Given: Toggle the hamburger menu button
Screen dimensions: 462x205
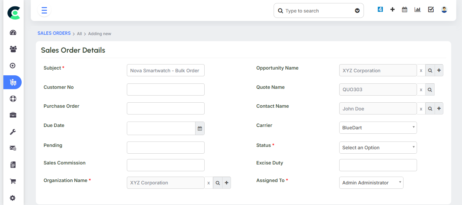Looking at the screenshot, I should click(x=44, y=10).
